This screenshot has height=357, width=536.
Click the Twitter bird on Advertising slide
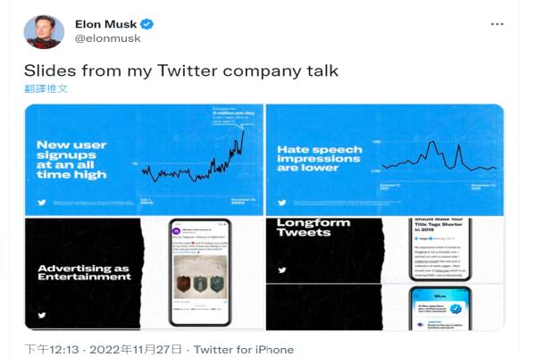click(42, 315)
